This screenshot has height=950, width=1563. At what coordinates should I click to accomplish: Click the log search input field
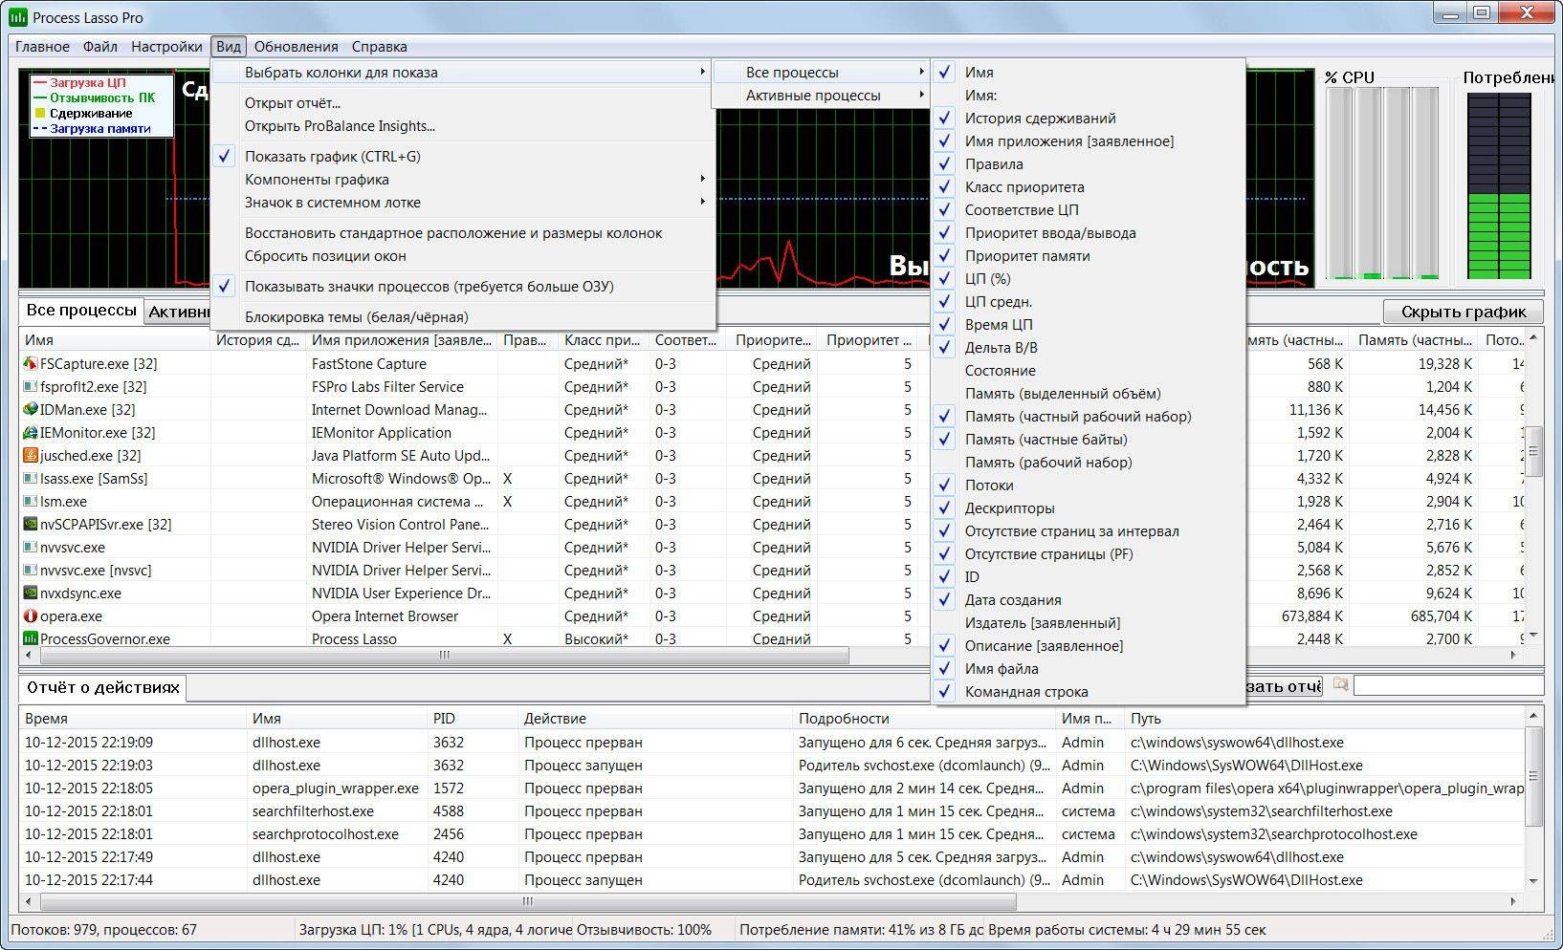pyautogui.click(x=1448, y=685)
